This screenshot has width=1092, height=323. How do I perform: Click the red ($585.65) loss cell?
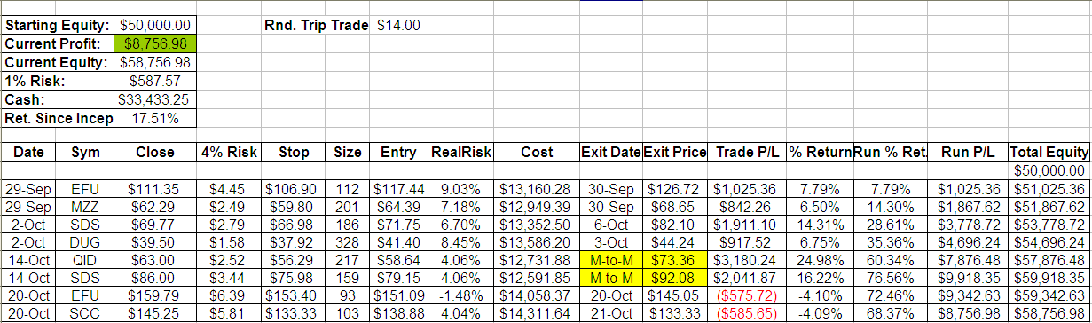click(742, 315)
